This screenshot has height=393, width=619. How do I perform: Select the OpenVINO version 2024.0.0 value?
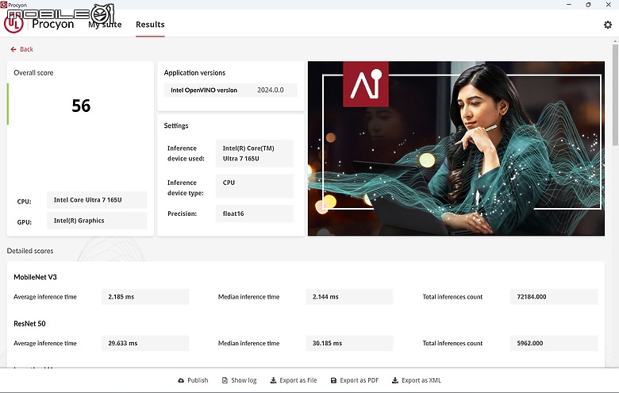tap(271, 90)
